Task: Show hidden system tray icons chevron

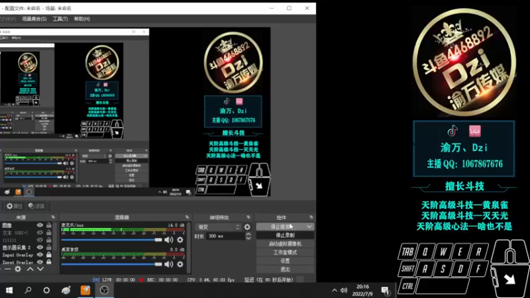Action: [335, 290]
